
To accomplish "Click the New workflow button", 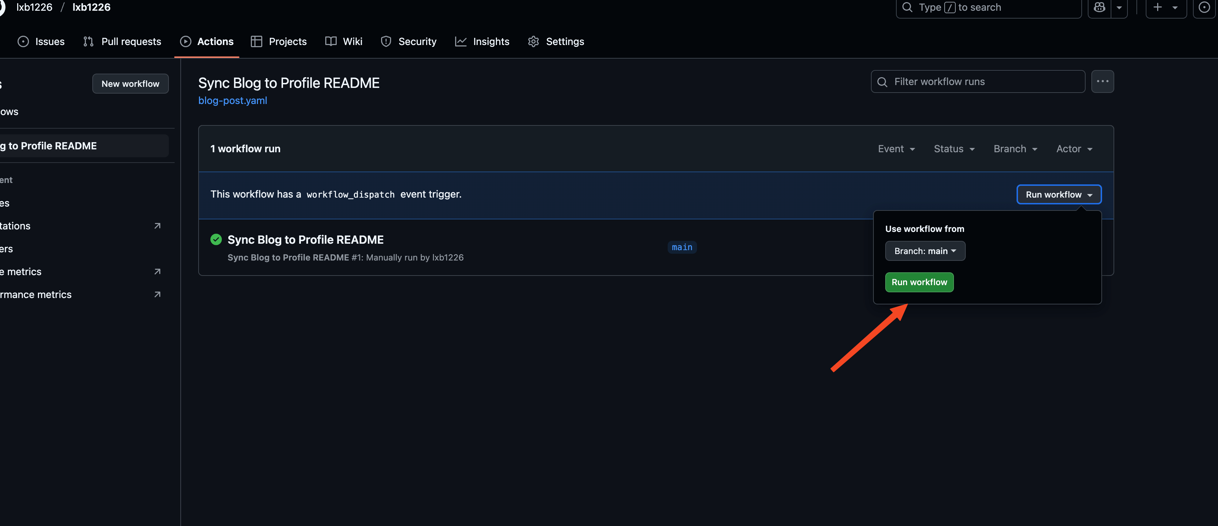I will coord(131,84).
